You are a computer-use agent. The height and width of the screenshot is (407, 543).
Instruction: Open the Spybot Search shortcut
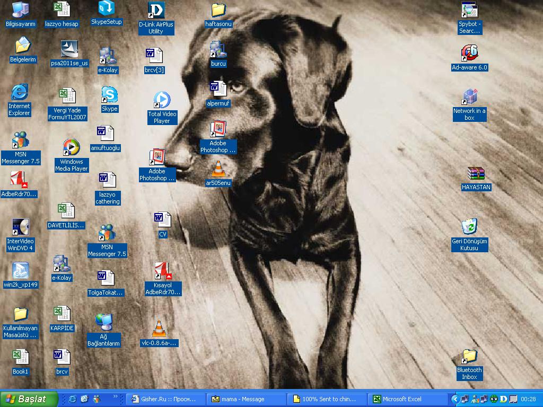(469, 10)
